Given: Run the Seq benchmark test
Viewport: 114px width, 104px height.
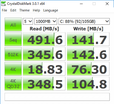Looking at the screenshot, I should pos(13,39).
